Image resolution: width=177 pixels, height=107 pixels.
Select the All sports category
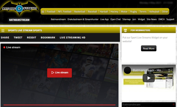tap(43, 11)
